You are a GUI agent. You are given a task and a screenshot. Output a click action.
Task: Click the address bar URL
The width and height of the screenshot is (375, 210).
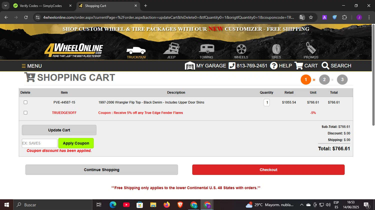point(168,17)
